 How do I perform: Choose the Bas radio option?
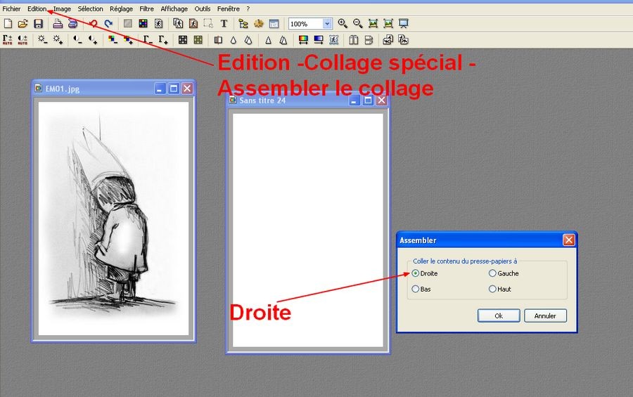point(416,289)
